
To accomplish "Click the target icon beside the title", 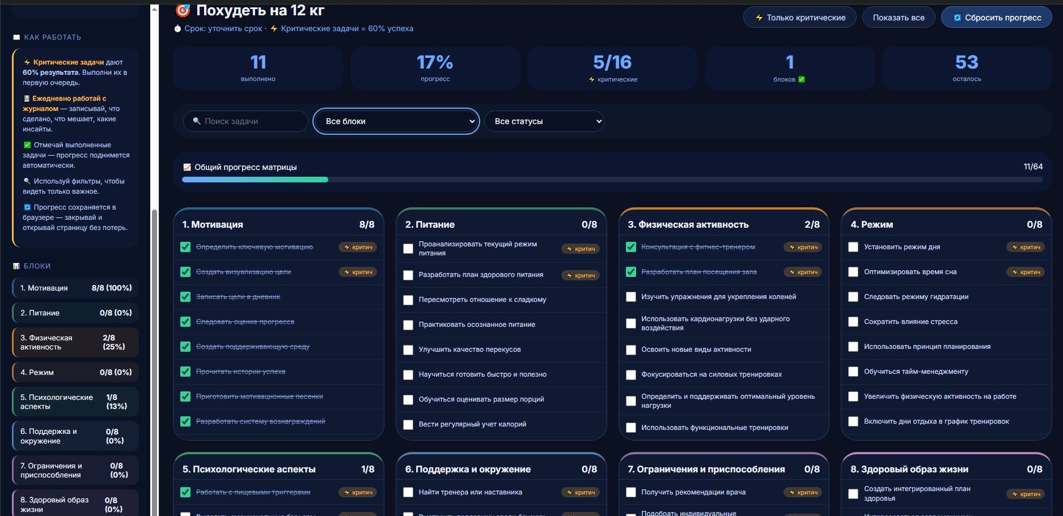I will [x=183, y=10].
